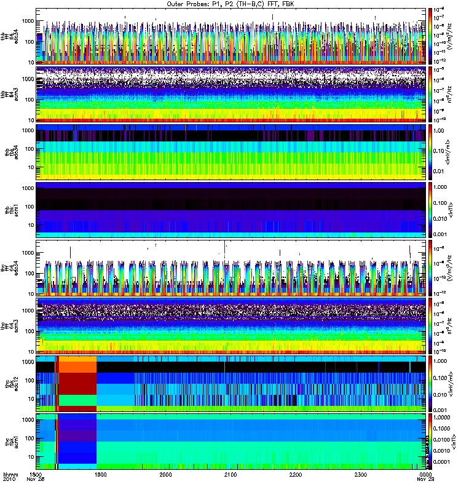Screen dimensions: 461x492
Task: Click the '10' y-axis tick of thb fbk scm1 panel
Action: pyautogui.click(x=31, y=225)
